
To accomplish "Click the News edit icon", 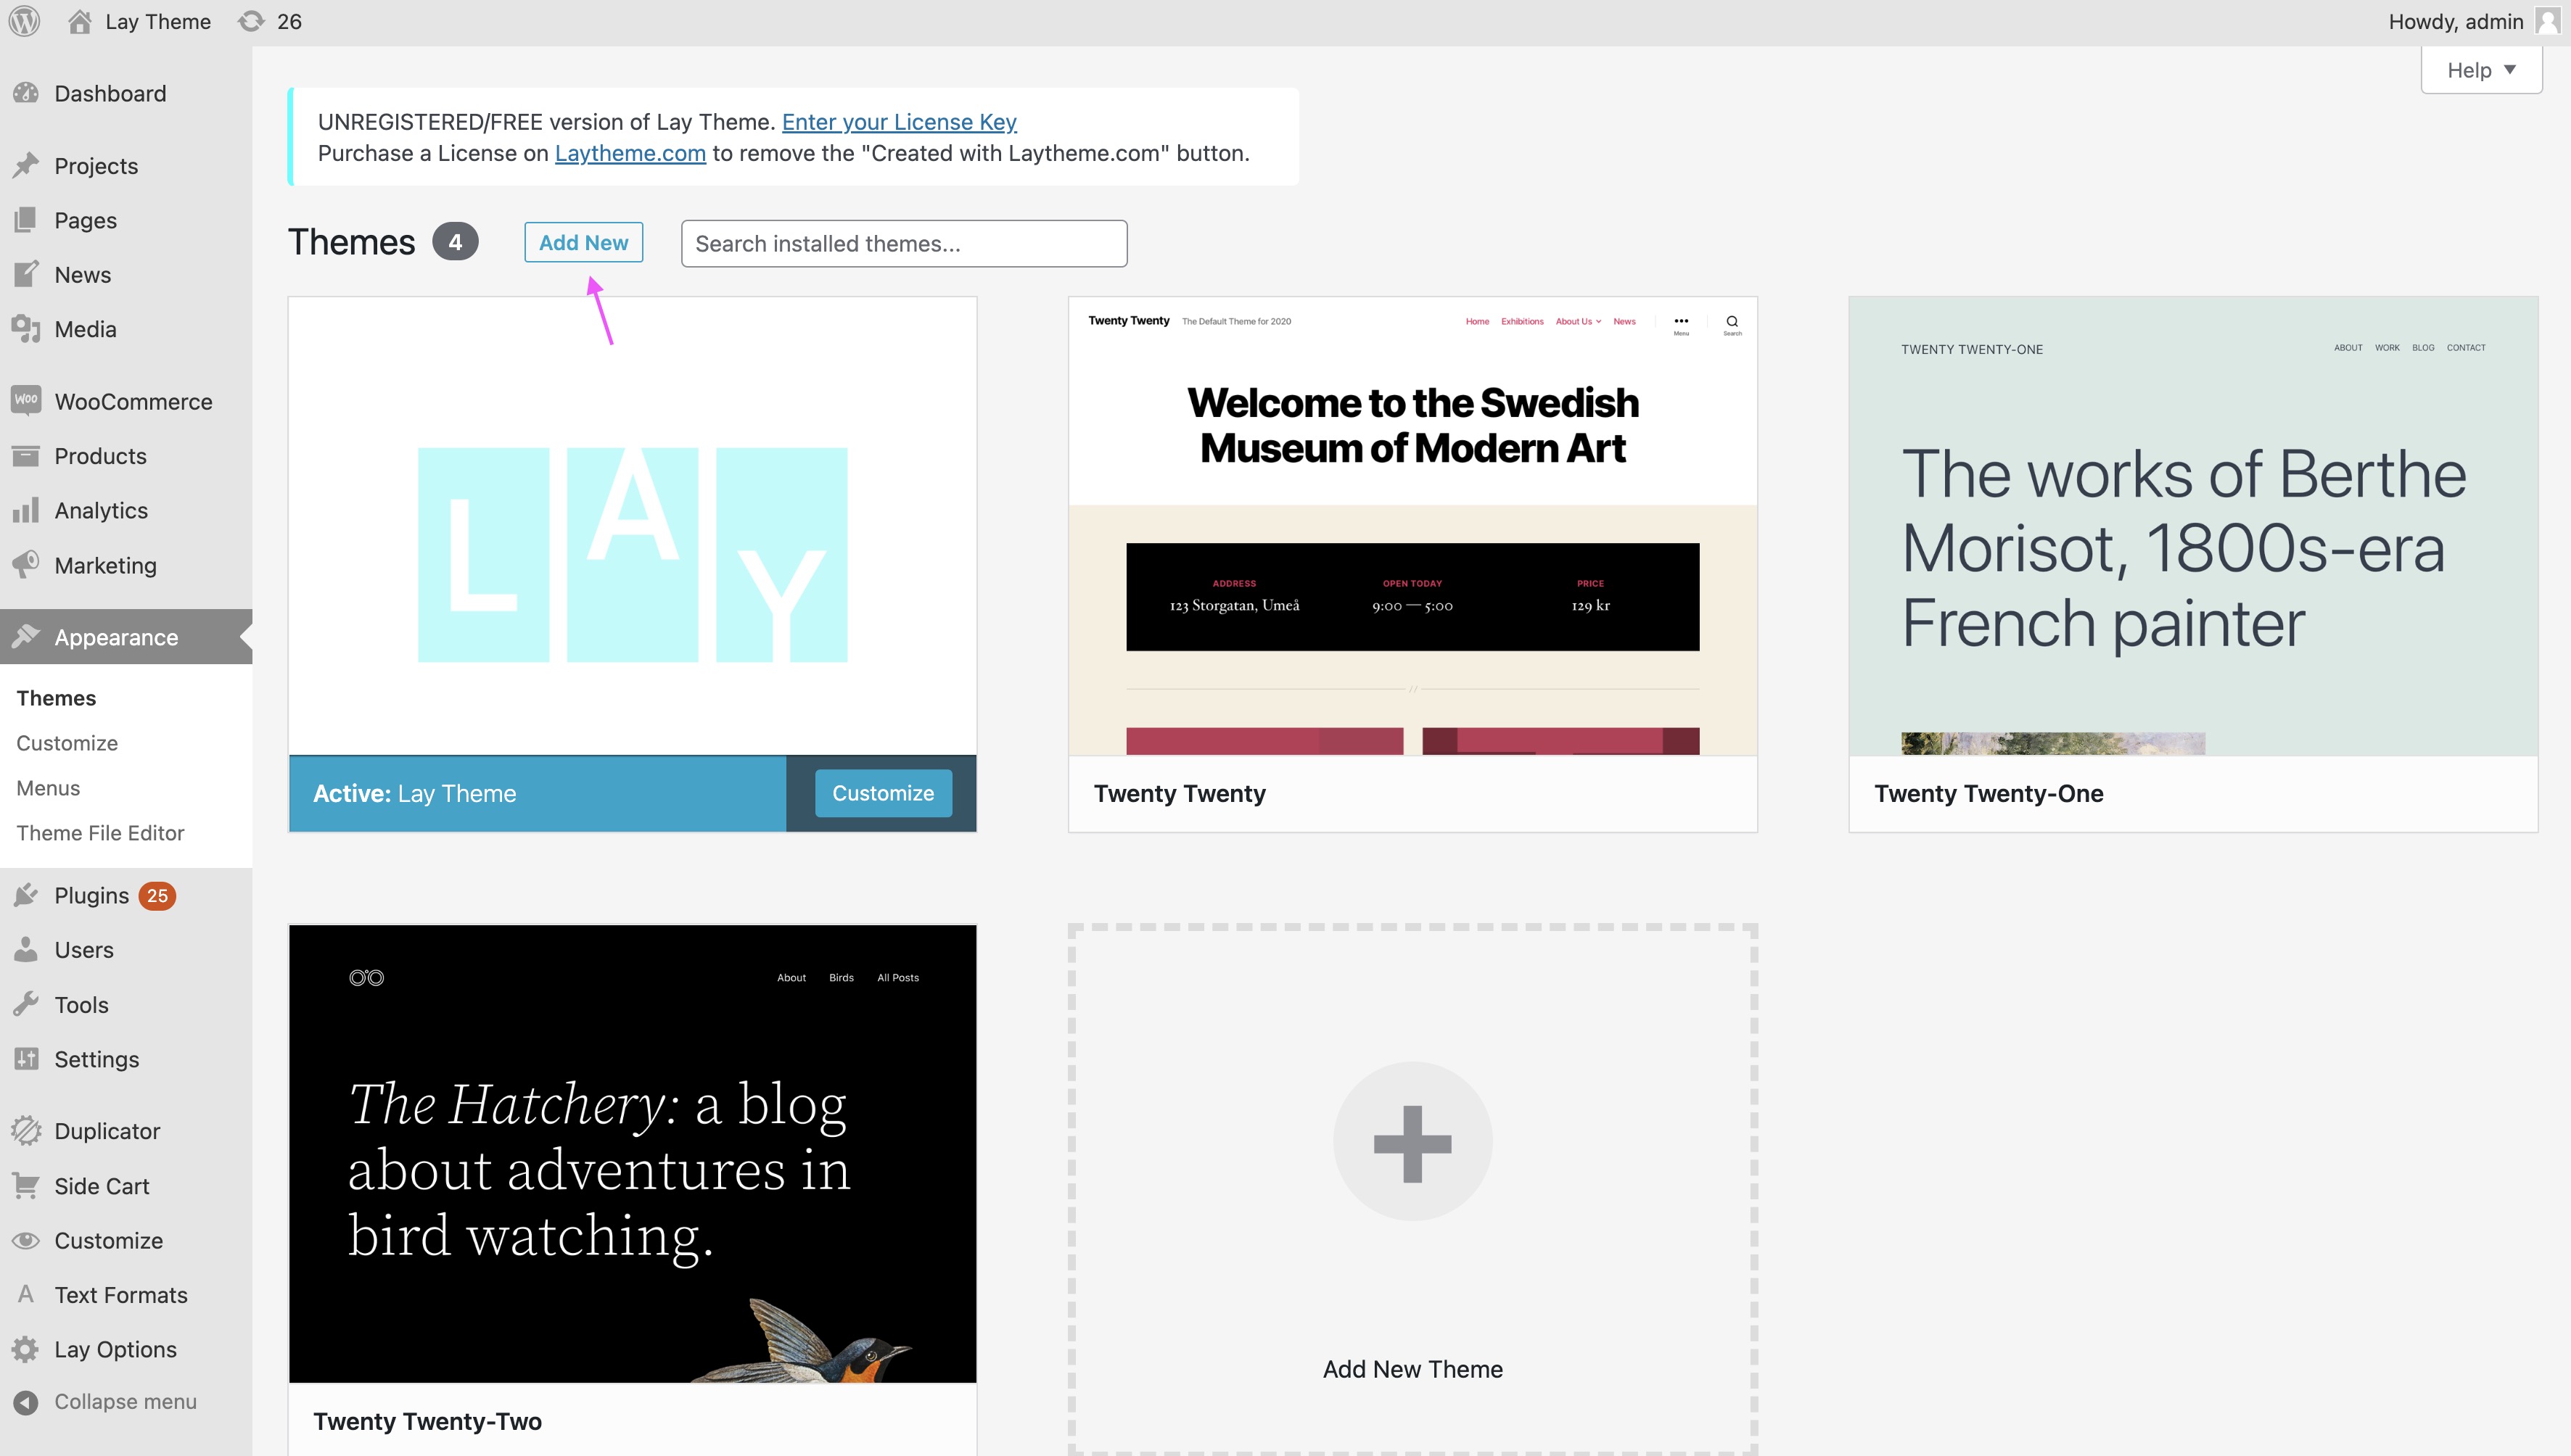I will [26, 274].
